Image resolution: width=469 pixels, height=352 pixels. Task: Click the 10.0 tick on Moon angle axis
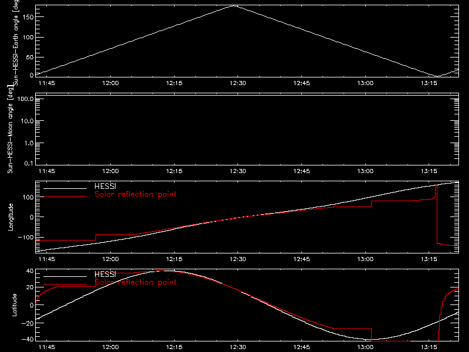tap(27, 121)
